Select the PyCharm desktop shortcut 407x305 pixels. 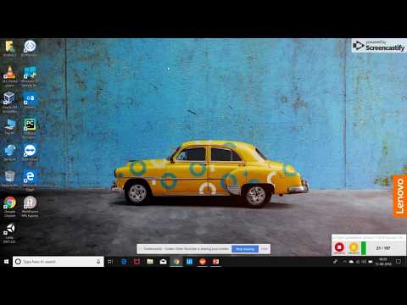tap(30, 128)
